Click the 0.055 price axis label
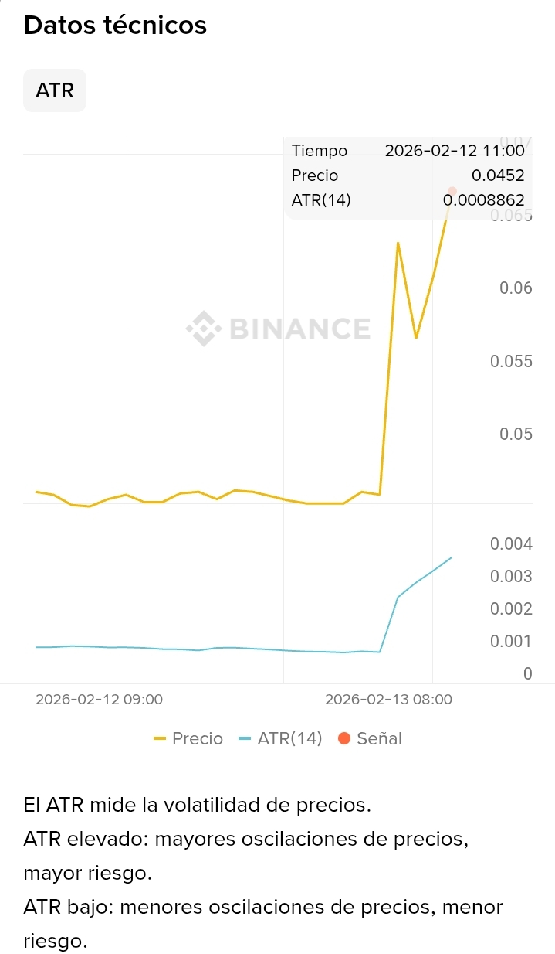The width and height of the screenshot is (555, 954). [x=511, y=361]
